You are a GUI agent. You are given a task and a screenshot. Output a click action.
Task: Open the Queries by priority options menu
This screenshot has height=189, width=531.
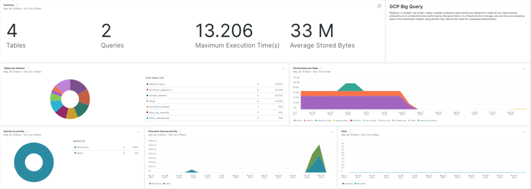coord(138,131)
